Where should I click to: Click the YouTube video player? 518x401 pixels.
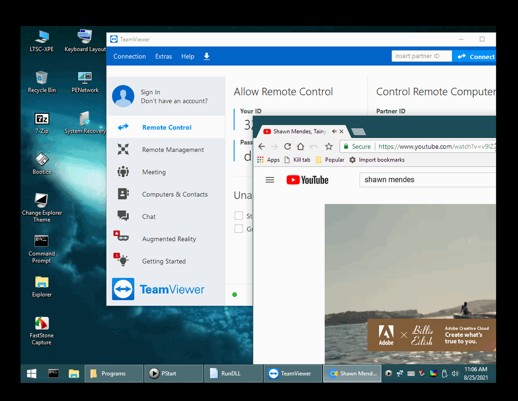(x=410, y=284)
